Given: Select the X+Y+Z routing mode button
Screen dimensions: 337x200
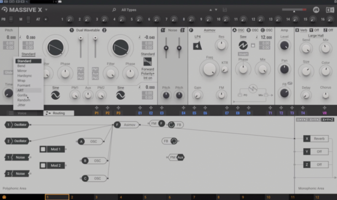Looking at the screenshot, I should [328, 120].
